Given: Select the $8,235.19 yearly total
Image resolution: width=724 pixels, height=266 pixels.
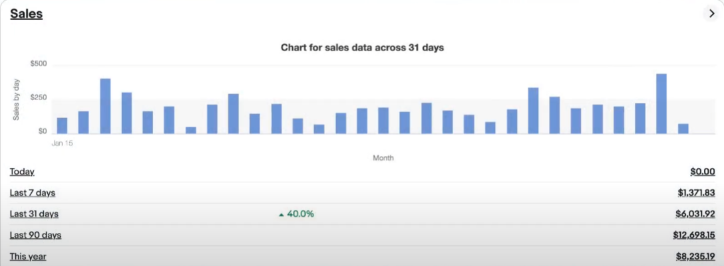Looking at the screenshot, I should tap(695, 256).
